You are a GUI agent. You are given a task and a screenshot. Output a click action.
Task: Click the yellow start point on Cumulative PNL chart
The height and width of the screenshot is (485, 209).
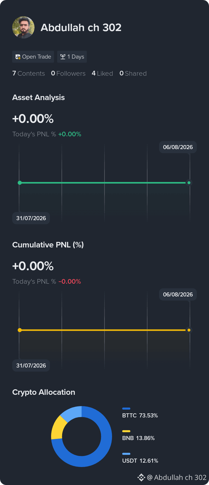click(x=20, y=330)
